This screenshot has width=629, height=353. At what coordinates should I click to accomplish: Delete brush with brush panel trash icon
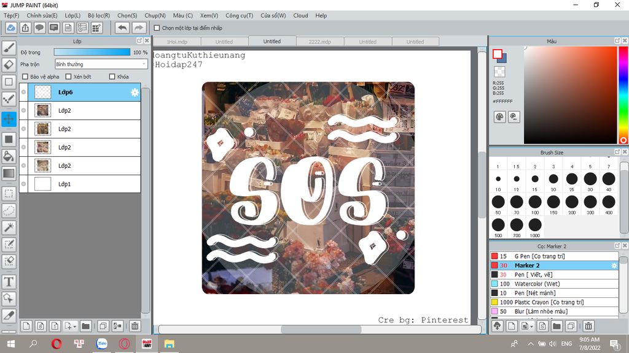[x=588, y=326]
